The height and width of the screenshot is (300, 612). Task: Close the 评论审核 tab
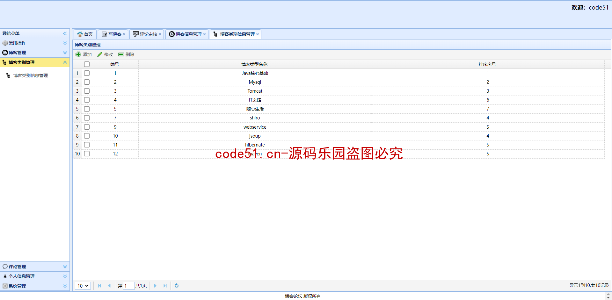point(160,34)
